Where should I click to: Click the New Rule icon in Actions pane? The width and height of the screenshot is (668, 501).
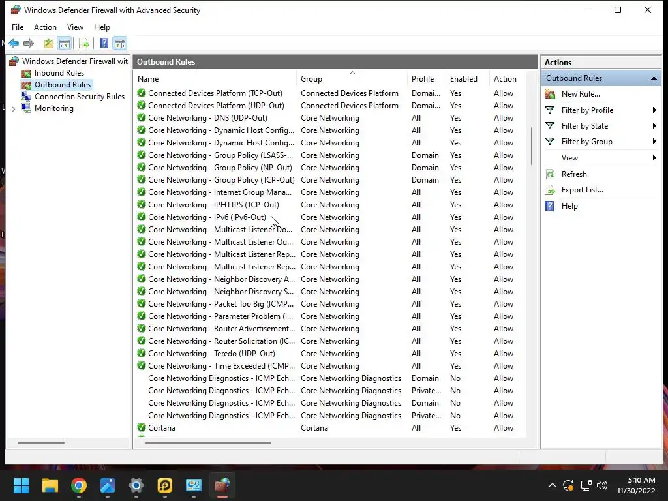pos(550,94)
